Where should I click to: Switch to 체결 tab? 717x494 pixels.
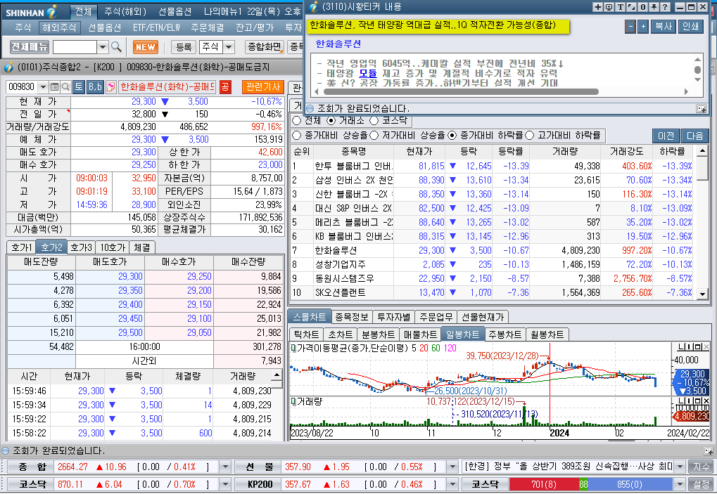(x=141, y=247)
